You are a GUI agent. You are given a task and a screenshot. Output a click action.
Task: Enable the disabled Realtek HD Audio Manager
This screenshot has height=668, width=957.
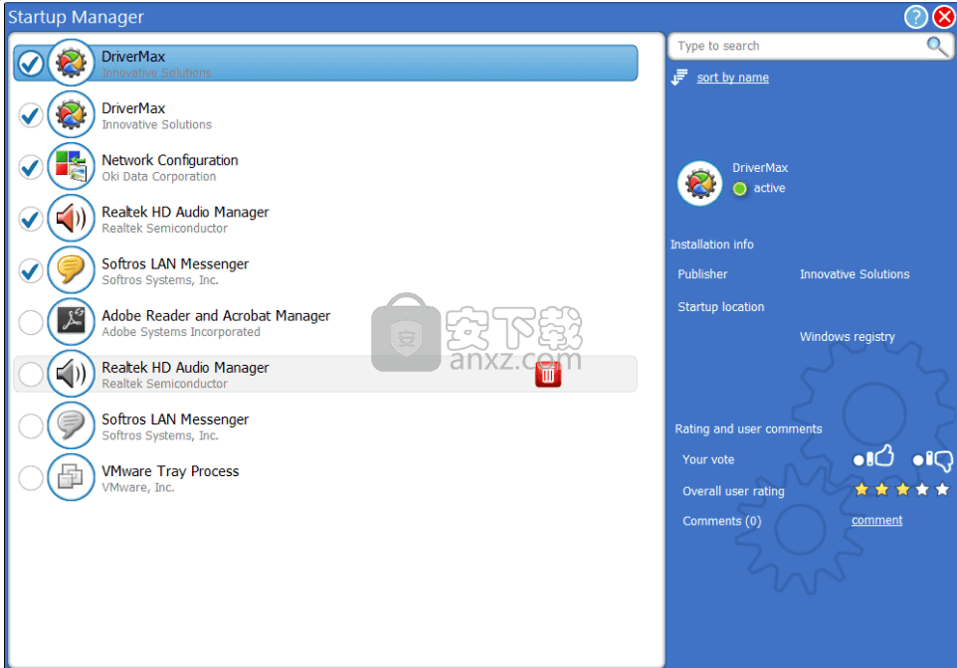30,374
